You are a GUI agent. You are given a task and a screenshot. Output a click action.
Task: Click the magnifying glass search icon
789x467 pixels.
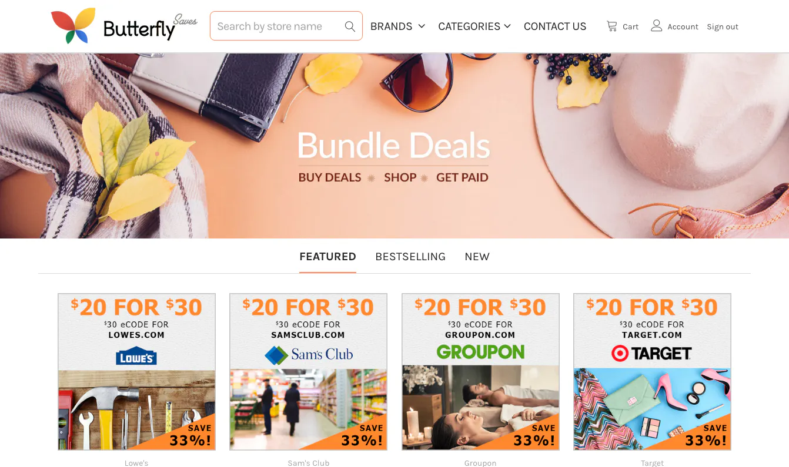pyautogui.click(x=350, y=26)
